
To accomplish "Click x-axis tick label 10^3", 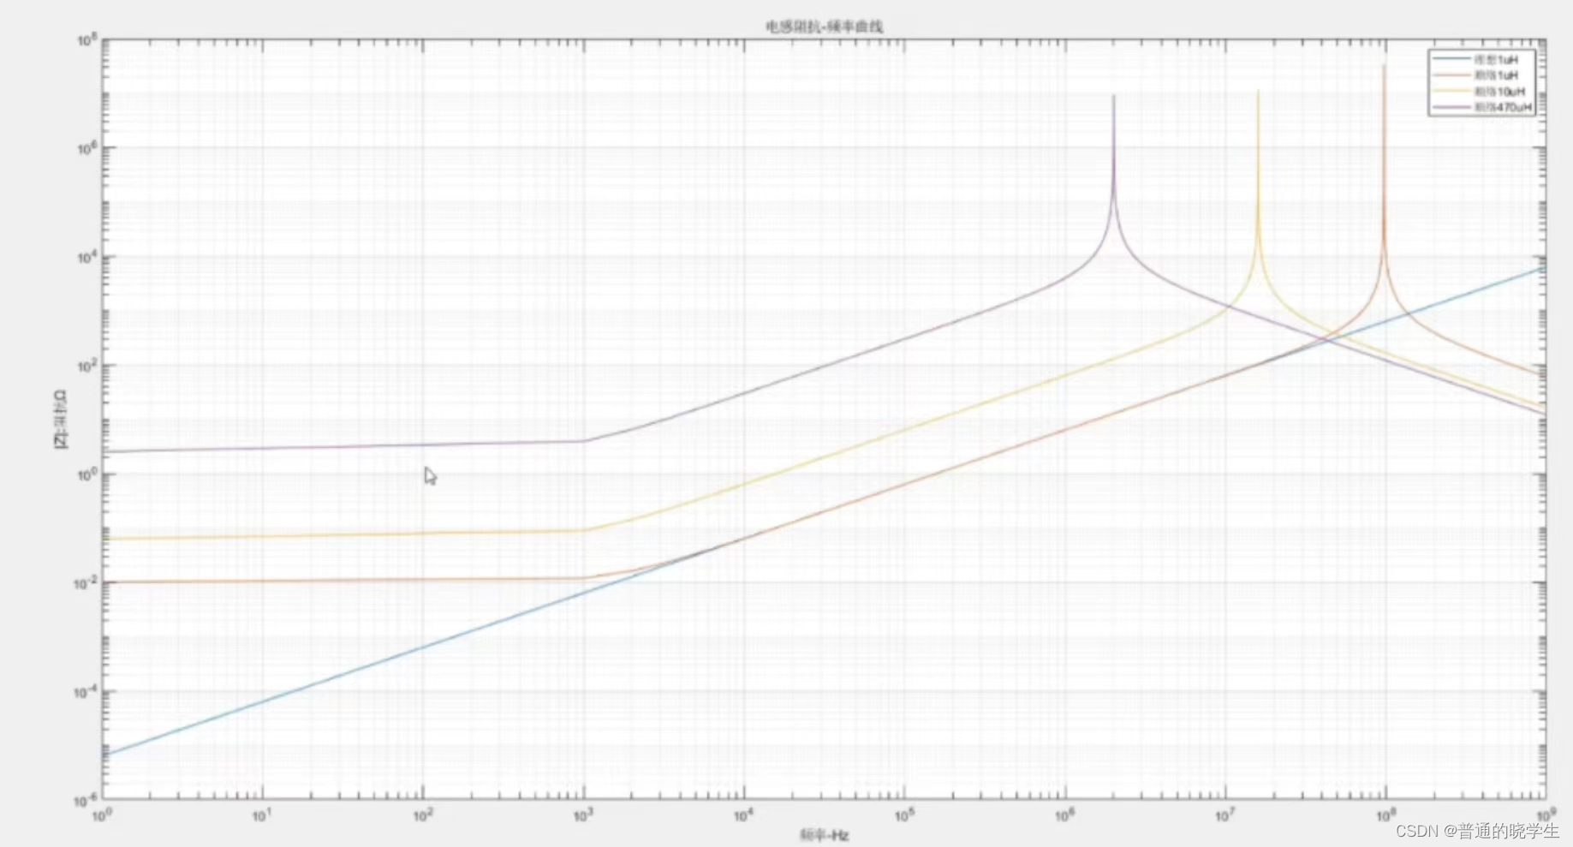I will [582, 815].
